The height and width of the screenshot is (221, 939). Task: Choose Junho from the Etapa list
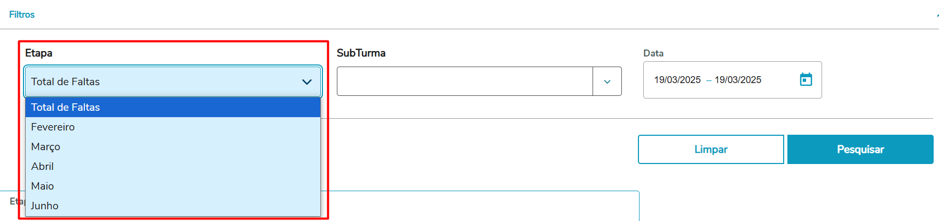45,206
